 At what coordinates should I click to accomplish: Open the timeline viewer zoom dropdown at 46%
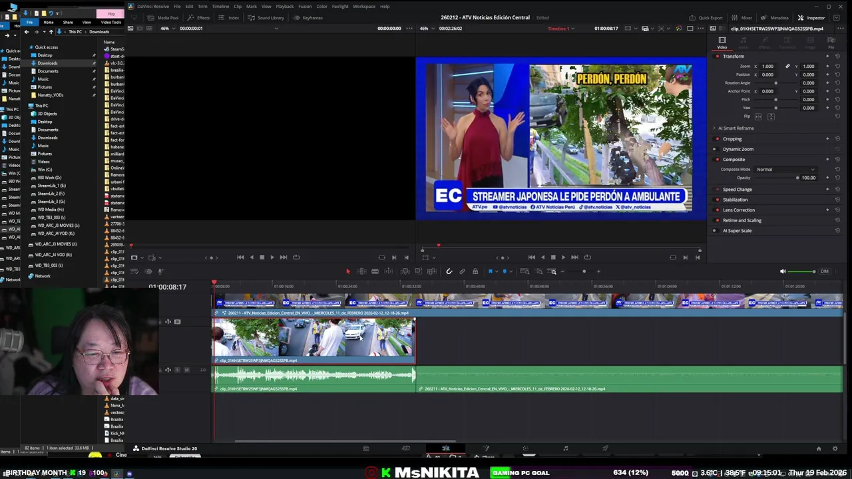click(426, 29)
